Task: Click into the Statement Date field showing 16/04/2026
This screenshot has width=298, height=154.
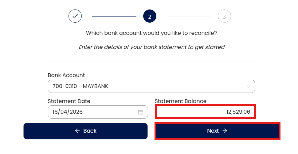Action: point(92,112)
